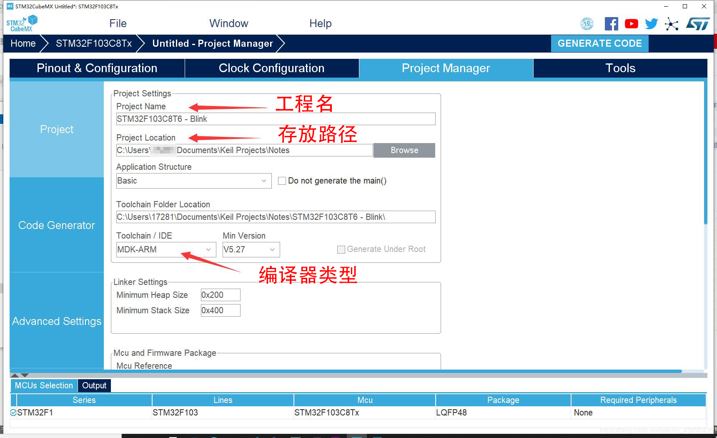Open the 10-year anniversary badge icon
The image size is (717, 438).
[587, 24]
